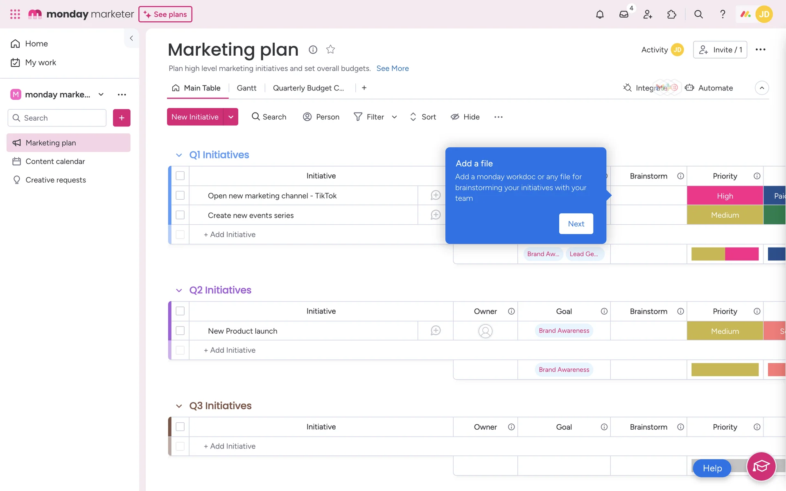Click the See More description link
786x491 pixels.
coord(392,68)
